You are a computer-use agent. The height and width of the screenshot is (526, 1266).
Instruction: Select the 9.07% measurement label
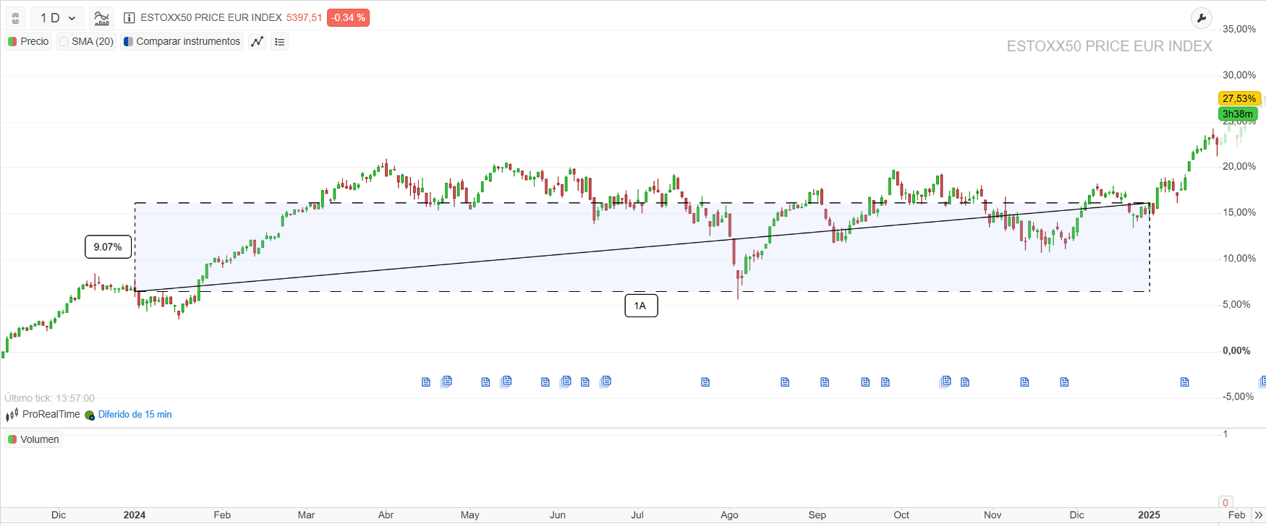(x=109, y=247)
